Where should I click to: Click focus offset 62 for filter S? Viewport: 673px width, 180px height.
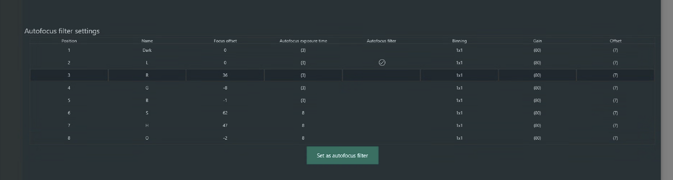pos(225,113)
